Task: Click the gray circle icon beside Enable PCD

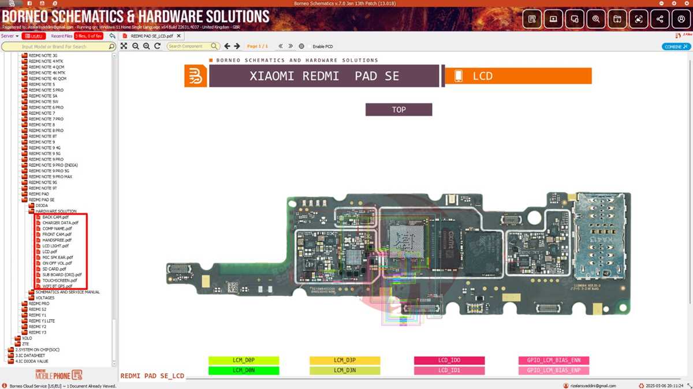Action: [301, 46]
